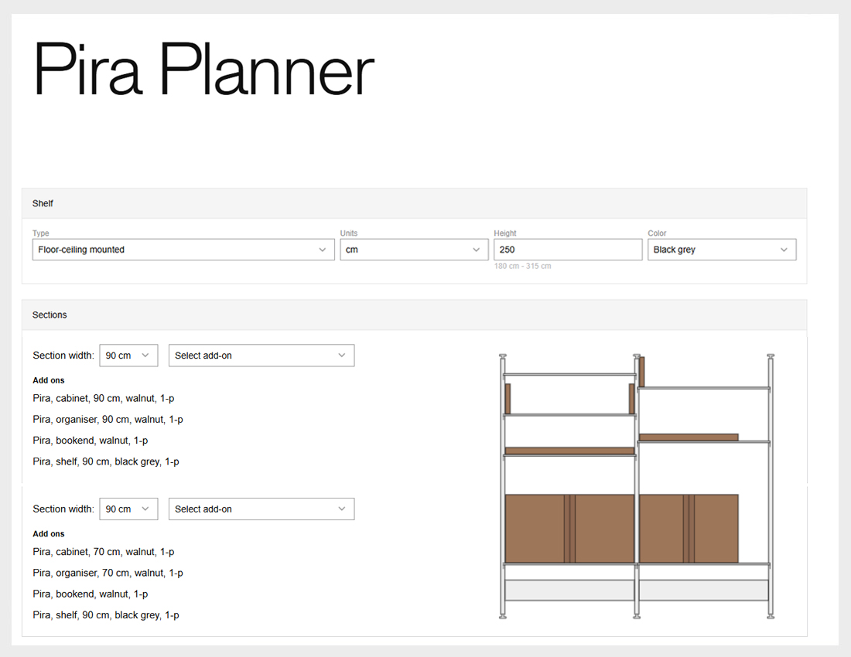Click first section's Pira shelf black grey item

point(105,461)
